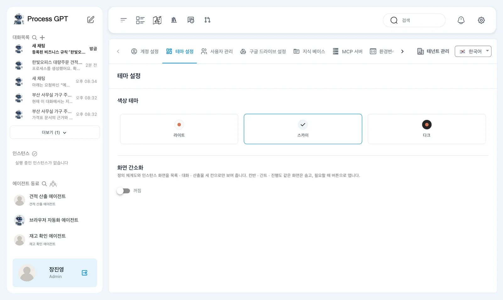The image size is (503, 300).
Task: Select the 라이트 color theme
Action: (179, 129)
